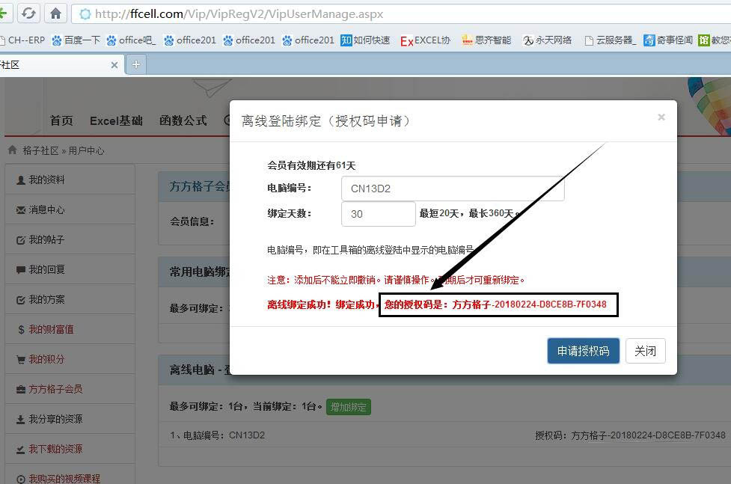Open 我购买的视频课程 in the sidebar
The image size is (731, 484).
click(70, 474)
